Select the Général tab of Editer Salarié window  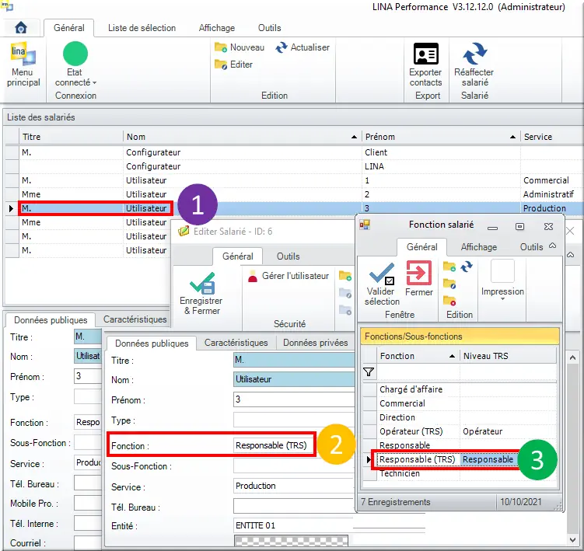point(238,256)
